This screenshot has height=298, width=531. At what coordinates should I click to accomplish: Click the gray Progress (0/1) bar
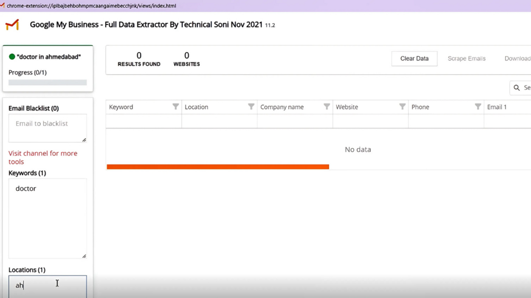pos(48,82)
